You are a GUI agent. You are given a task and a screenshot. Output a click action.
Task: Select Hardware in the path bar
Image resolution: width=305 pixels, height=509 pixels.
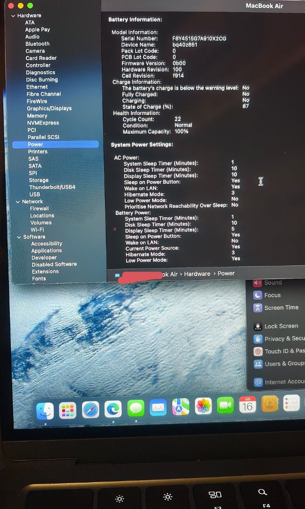[x=197, y=274]
